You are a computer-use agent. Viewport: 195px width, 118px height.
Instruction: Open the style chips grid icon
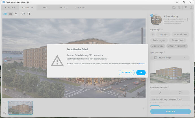[x=153, y=34]
